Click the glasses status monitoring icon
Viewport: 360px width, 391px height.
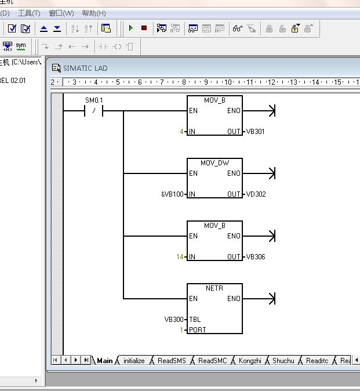(237, 28)
